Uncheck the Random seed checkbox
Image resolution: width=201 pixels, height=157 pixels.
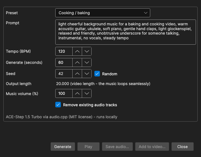pyautogui.click(x=97, y=74)
